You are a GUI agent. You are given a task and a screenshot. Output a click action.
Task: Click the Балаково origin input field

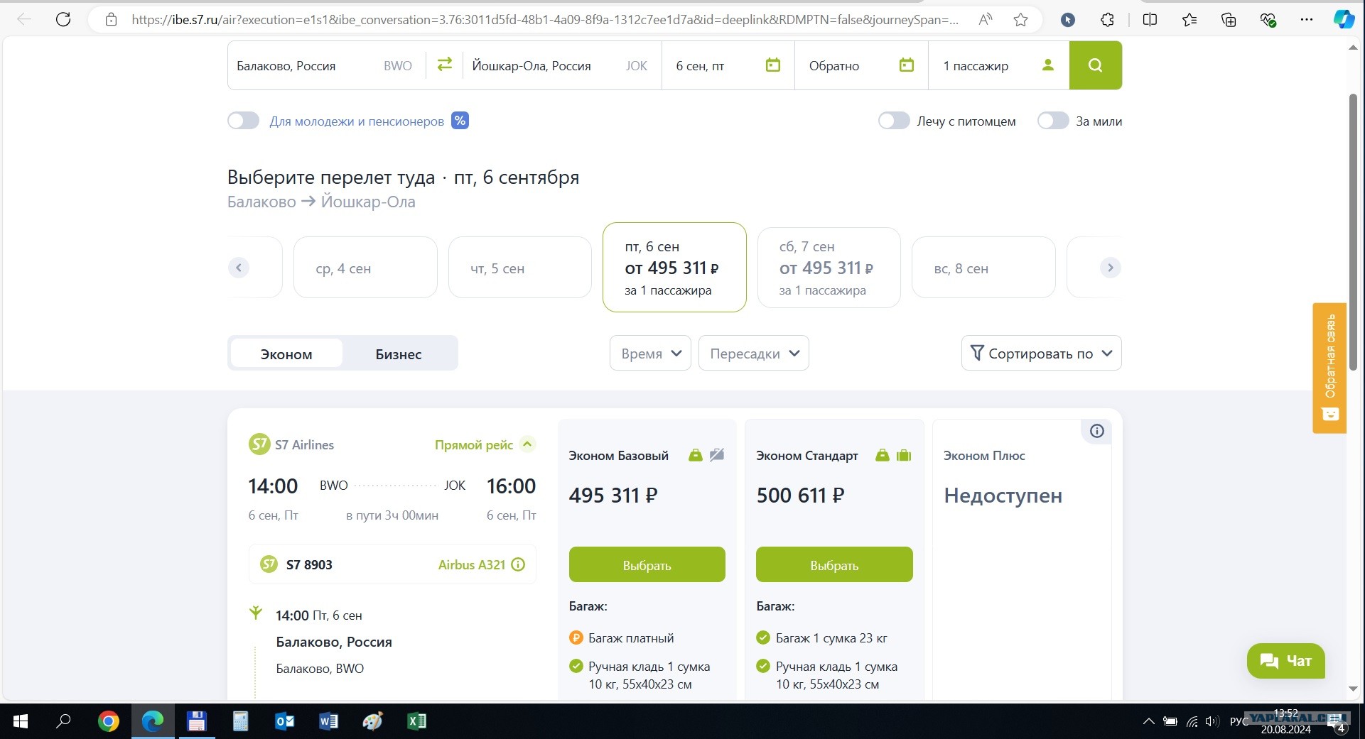(306, 66)
